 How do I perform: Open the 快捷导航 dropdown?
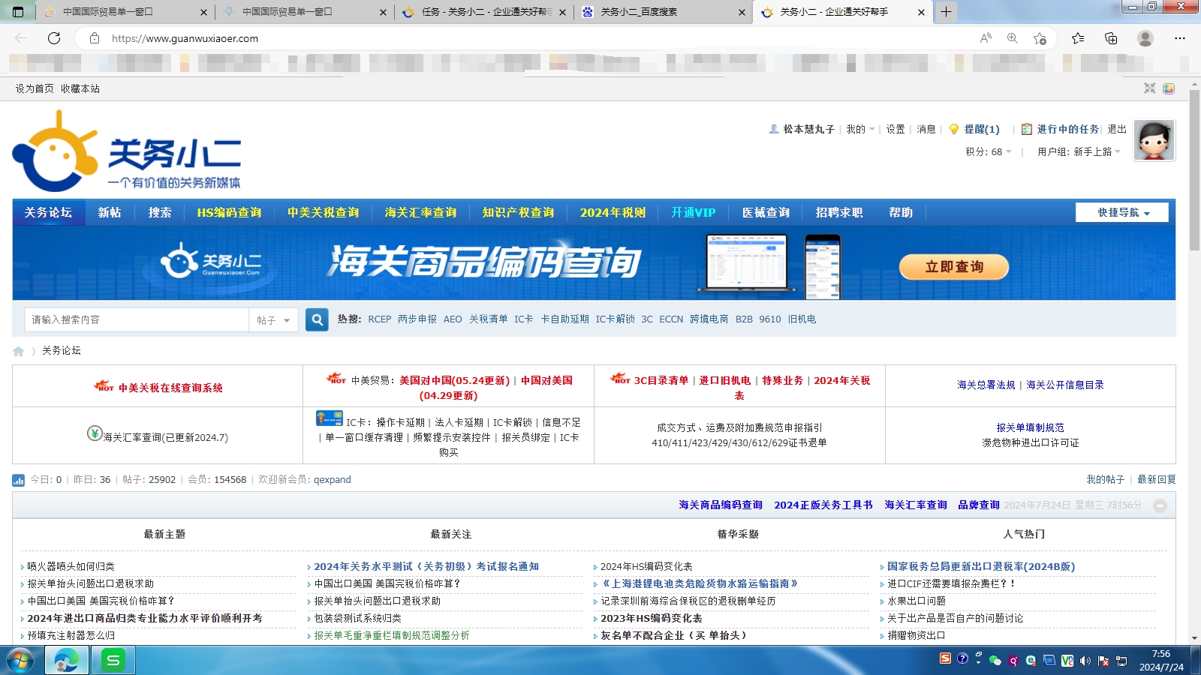[x=1122, y=213]
